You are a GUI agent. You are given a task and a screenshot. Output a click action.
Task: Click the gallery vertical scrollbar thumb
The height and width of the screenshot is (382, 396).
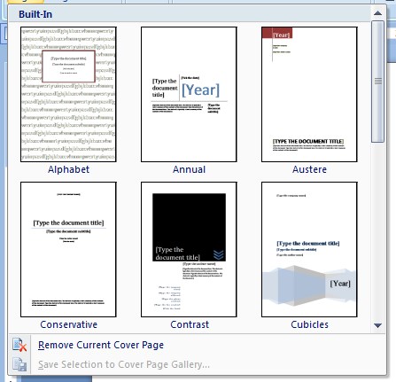(377, 82)
